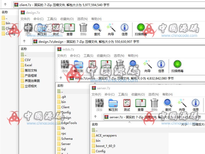Select the 解压到 (Extract) icon in server.7z
This screenshot has width=205, height=154.
[113, 104]
